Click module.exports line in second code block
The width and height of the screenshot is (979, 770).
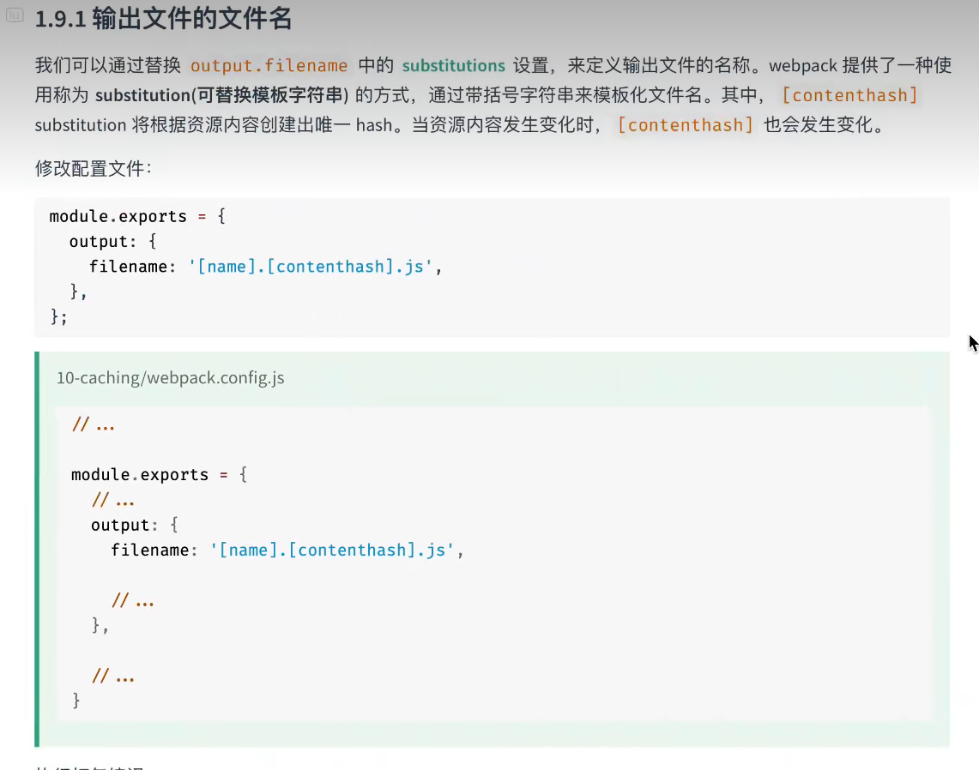[x=160, y=475]
